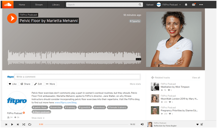Open Pregnancy Priorities by Dianne track
The width and height of the screenshot is (217, 128).
point(179,110)
